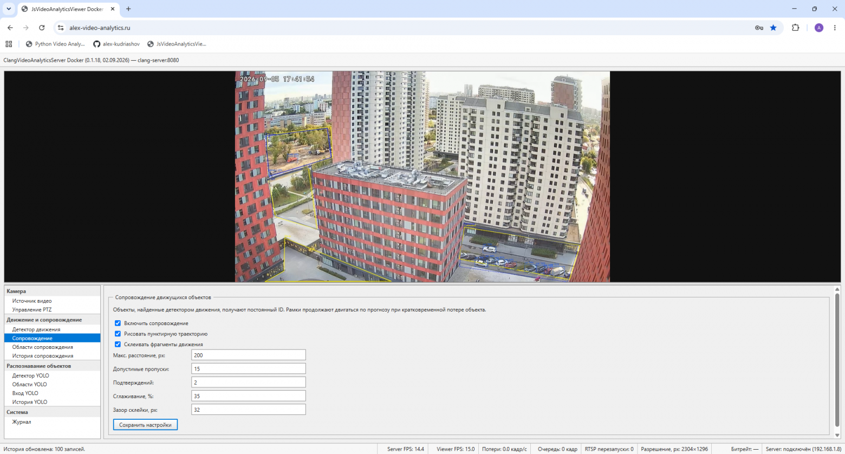Toggle the Рисовать пунктирную траекторию checkbox
Image resolution: width=845 pixels, height=454 pixels.
click(x=118, y=334)
